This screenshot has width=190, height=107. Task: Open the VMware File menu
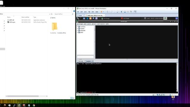(78, 12)
